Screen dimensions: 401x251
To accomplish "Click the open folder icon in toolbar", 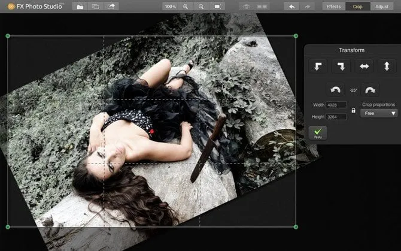I will [x=80, y=6].
